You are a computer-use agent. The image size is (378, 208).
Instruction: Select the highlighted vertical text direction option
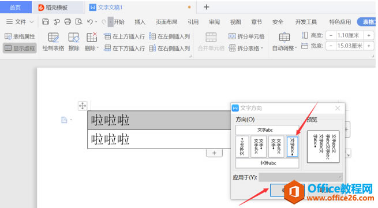point(292,147)
